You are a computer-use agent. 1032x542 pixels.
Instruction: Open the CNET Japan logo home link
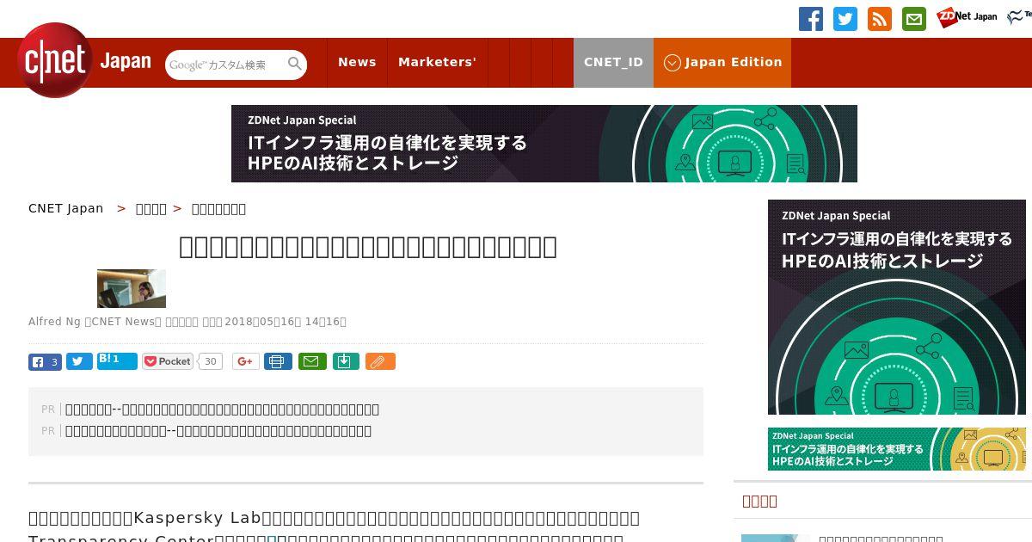click(x=84, y=60)
